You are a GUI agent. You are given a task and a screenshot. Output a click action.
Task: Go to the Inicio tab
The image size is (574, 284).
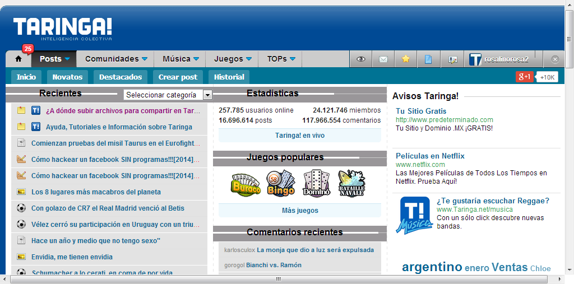coord(26,77)
